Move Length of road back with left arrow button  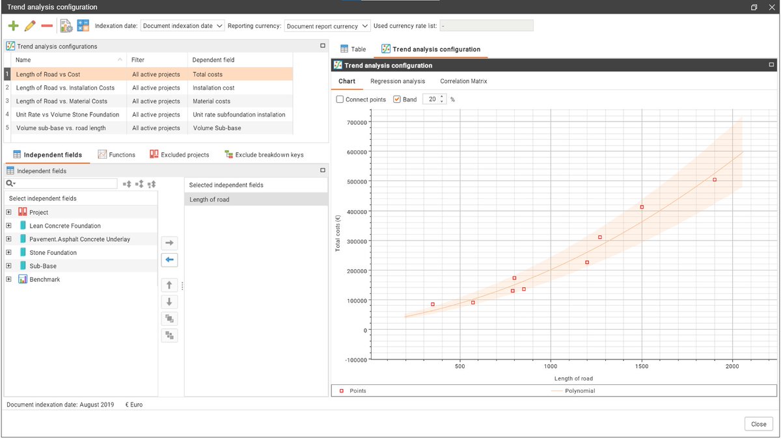pyautogui.click(x=169, y=259)
